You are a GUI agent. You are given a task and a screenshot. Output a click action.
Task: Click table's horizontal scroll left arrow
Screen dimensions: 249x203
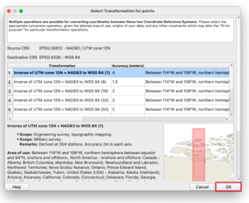[10, 119]
